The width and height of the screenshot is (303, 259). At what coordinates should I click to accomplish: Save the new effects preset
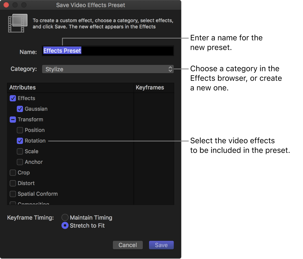[161, 245]
